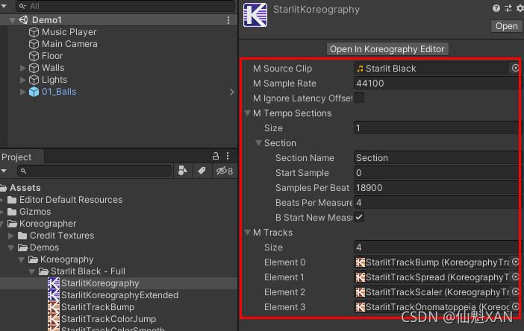Click the M Sample Rate field 44100
Image resolution: width=524 pixels, height=331 pixels.
click(437, 83)
